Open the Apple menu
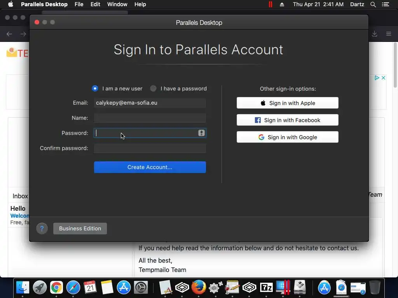 click(x=10, y=4)
